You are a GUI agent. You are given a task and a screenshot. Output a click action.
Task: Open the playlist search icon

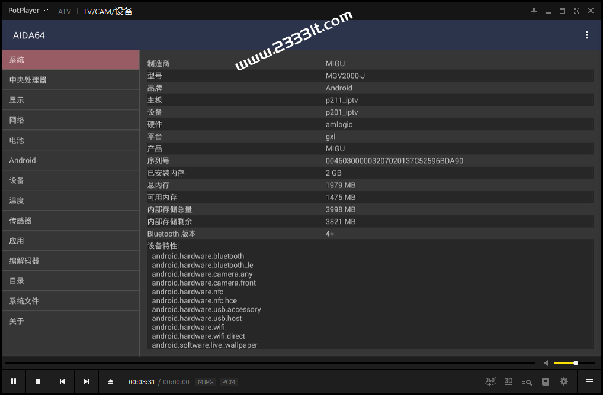[527, 381]
